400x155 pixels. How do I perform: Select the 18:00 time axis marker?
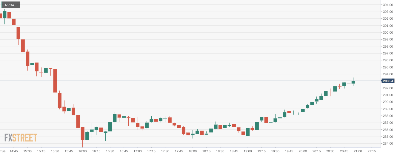193,151
